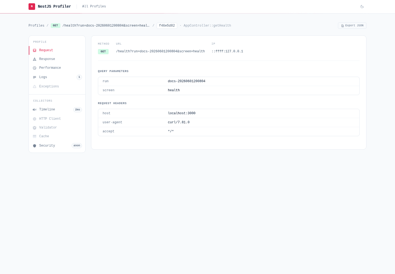The image size is (395, 274).
Task: Click the */* accept value
Action: 171,131
